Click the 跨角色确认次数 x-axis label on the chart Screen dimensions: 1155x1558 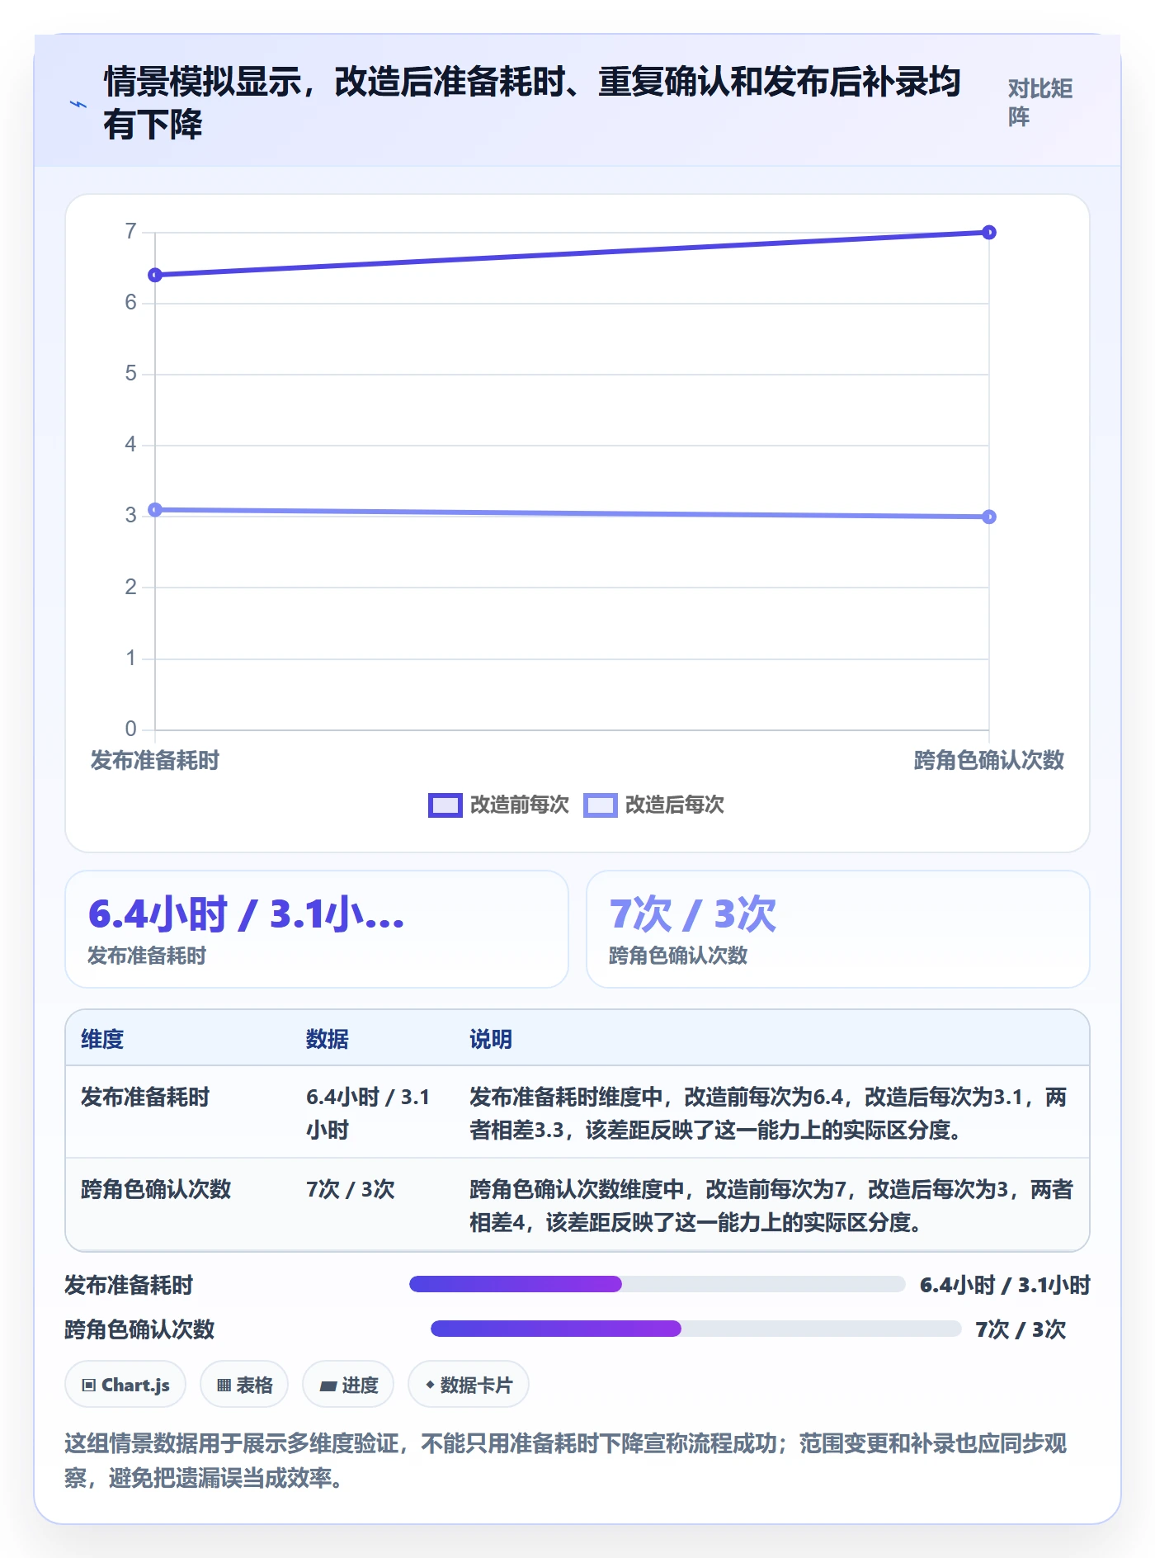click(x=989, y=760)
